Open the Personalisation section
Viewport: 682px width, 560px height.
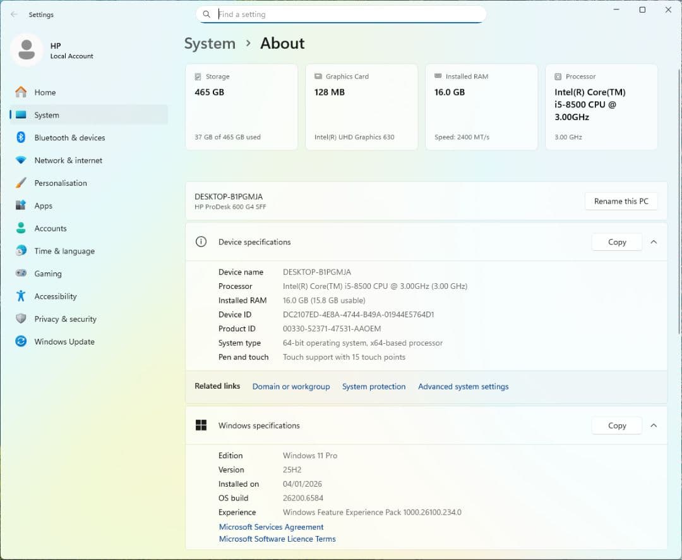click(61, 183)
